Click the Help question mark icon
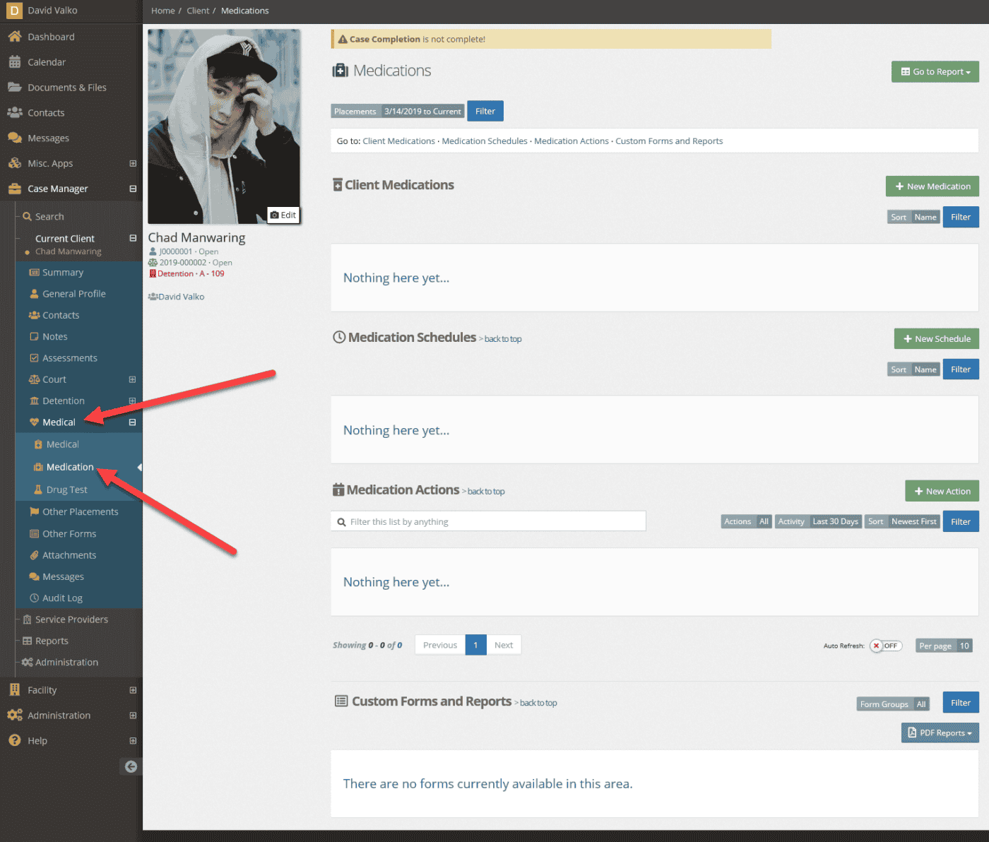The width and height of the screenshot is (989, 842). click(14, 740)
